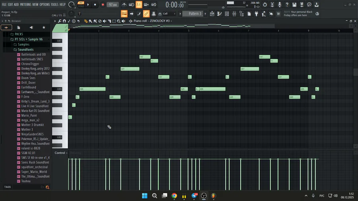Open the TOOLS menu

[54, 4]
